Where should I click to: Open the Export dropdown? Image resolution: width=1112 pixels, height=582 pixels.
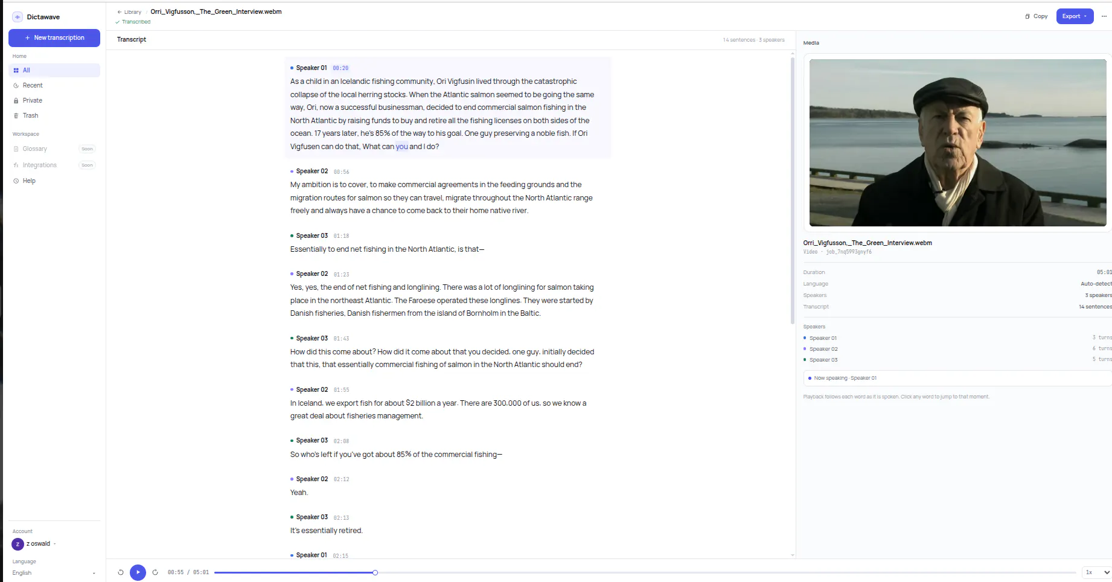coord(1075,16)
